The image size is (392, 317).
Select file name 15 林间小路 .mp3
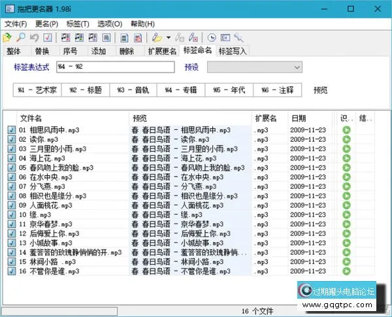(x=48, y=261)
